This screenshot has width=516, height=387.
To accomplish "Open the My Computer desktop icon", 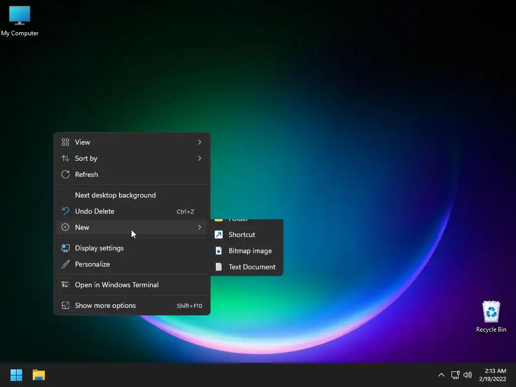I will click(20, 21).
